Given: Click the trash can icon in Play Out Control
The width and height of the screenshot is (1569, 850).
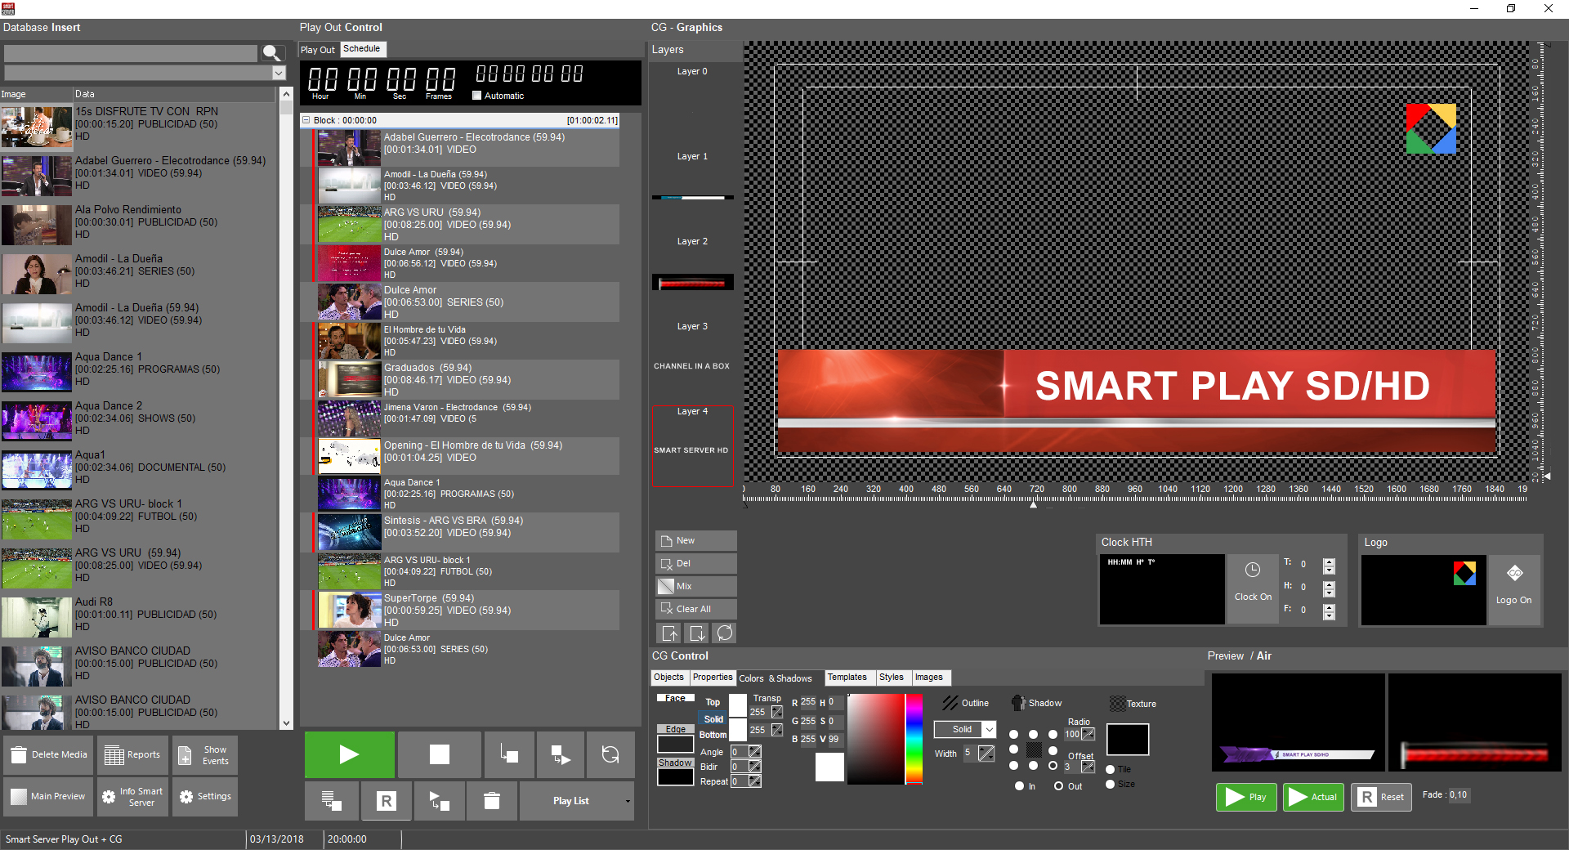Looking at the screenshot, I should pos(492,801).
